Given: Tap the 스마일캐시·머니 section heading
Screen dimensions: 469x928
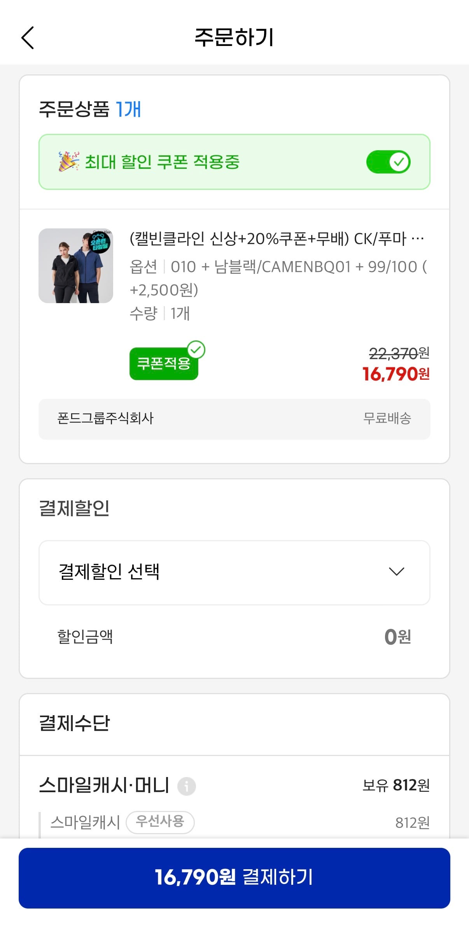Looking at the screenshot, I should point(104,785).
